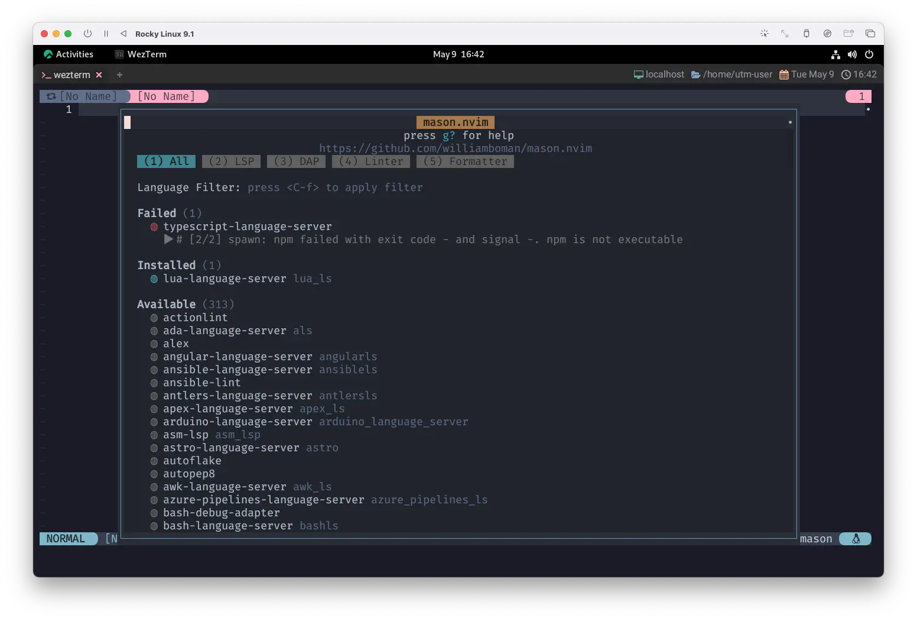Click the resize display arrows icon

(x=785, y=34)
